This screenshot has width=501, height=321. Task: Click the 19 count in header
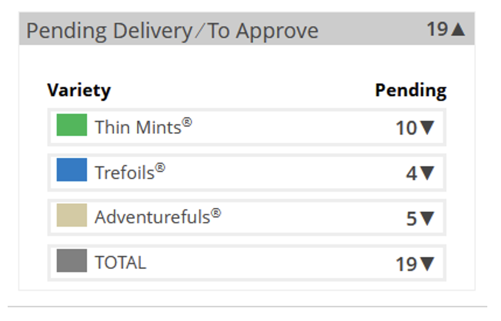pos(437,30)
